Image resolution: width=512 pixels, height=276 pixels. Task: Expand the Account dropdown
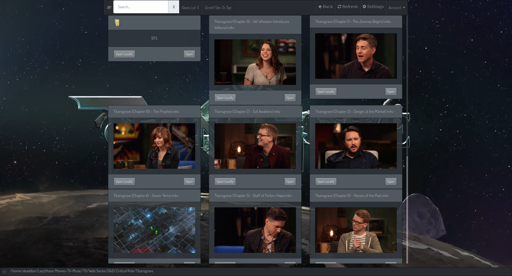(x=397, y=8)
